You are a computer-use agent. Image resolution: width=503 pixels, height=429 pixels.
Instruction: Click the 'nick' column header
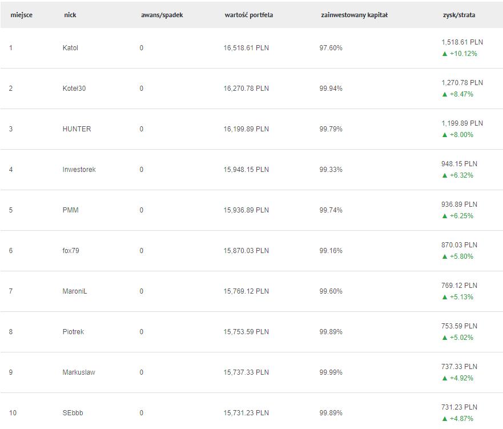click(x=70, y=15)
